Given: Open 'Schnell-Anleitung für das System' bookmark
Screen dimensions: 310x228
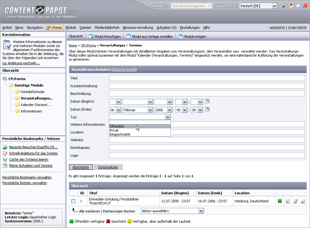Looking at the screenshot, I should (x=33, y=153).
